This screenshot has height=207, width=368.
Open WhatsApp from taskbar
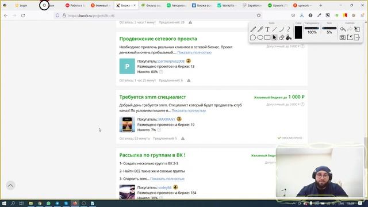[48, 203]
